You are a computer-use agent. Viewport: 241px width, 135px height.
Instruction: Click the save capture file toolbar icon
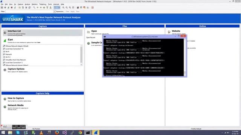click(x=23, y=7)
